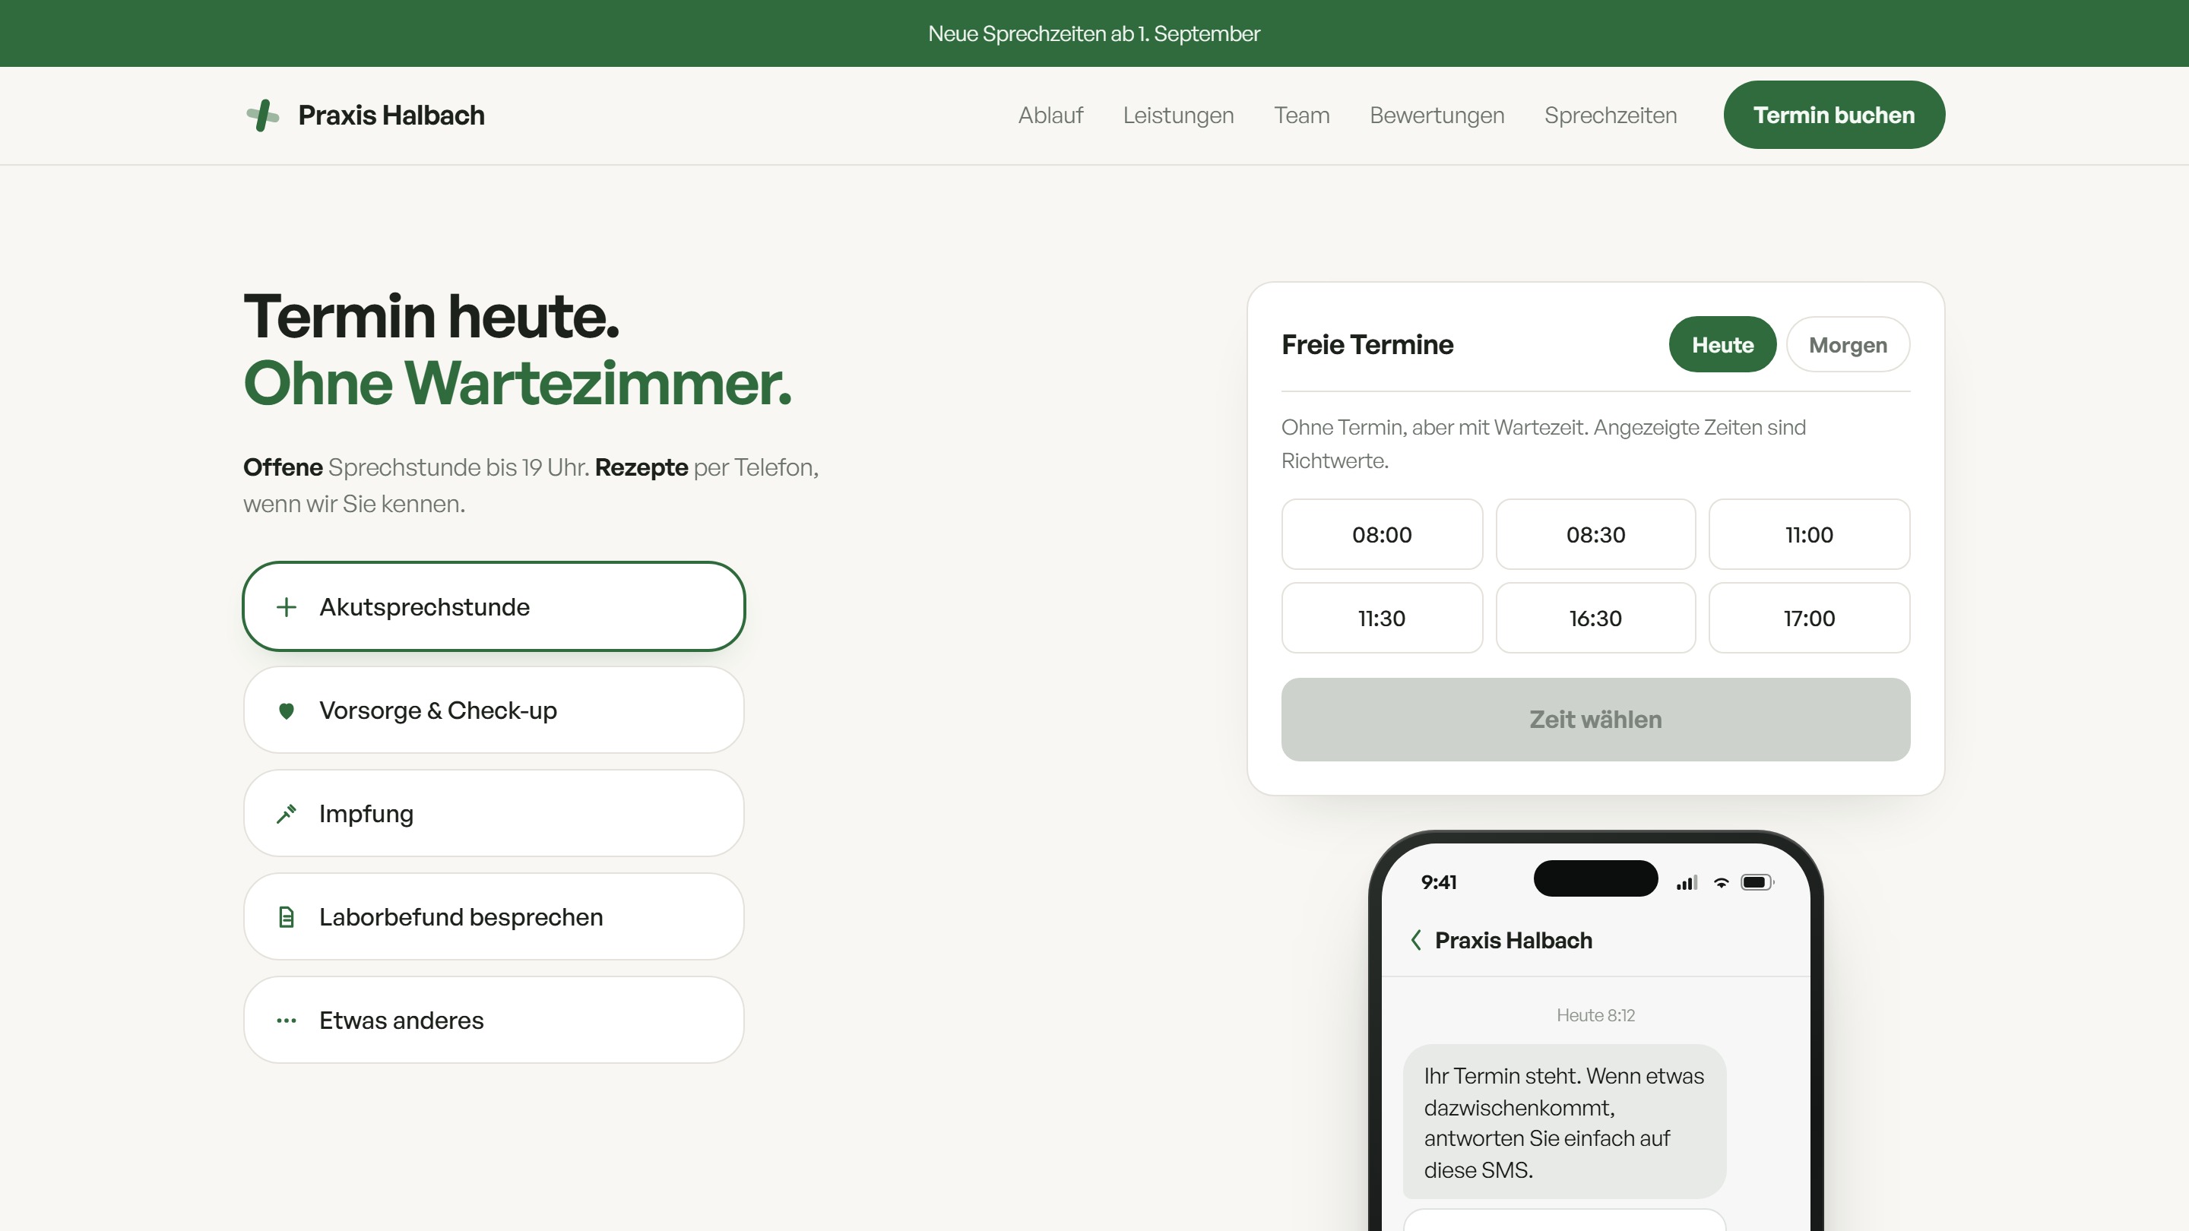Viewport: 2189px width, 1231px height.
Task: Click the Zeit wählen button
Action: [x=1595, y=719]
